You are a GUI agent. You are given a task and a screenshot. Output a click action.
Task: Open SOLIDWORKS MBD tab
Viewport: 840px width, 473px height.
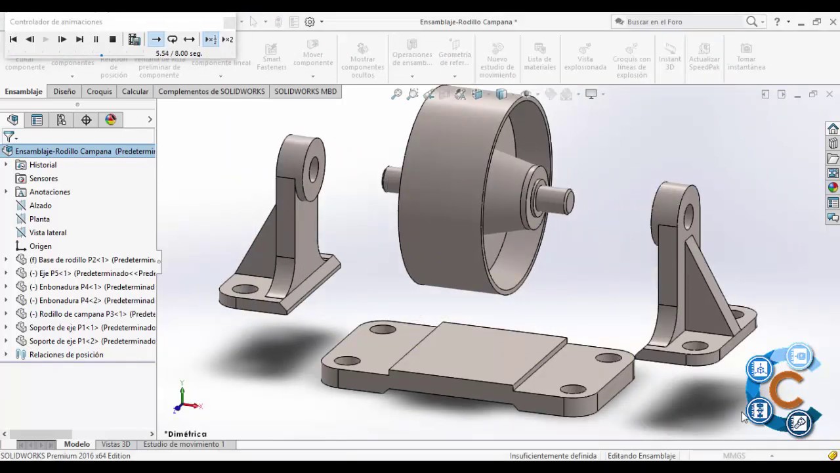point(305,91)
